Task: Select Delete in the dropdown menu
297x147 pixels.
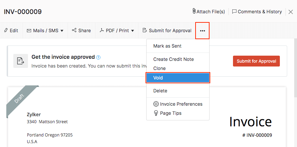Action: point(160,91)
